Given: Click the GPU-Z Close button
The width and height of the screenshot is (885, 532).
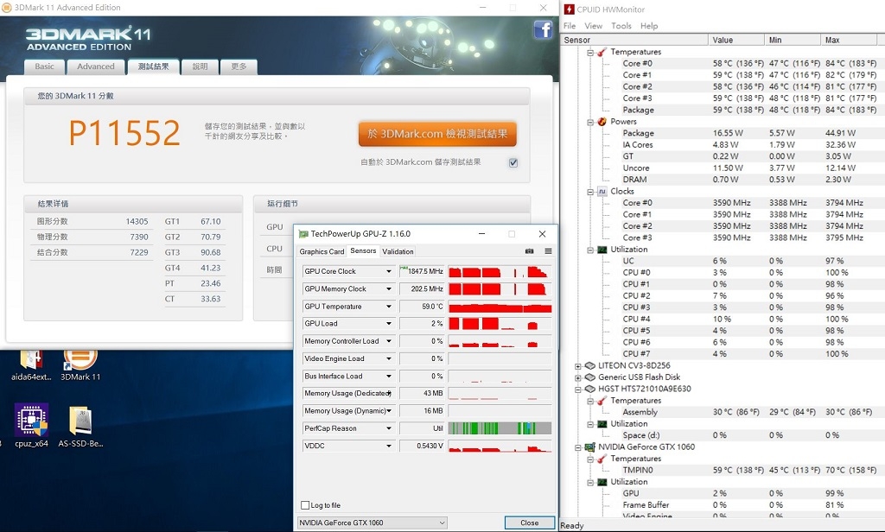Looking at the screenshot, I should [x=530, y=522].
